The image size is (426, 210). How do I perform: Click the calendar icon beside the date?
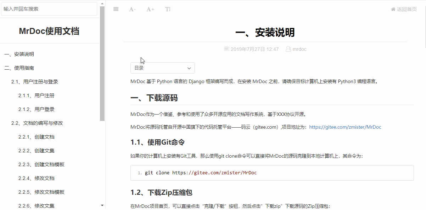tap(227, 49)
